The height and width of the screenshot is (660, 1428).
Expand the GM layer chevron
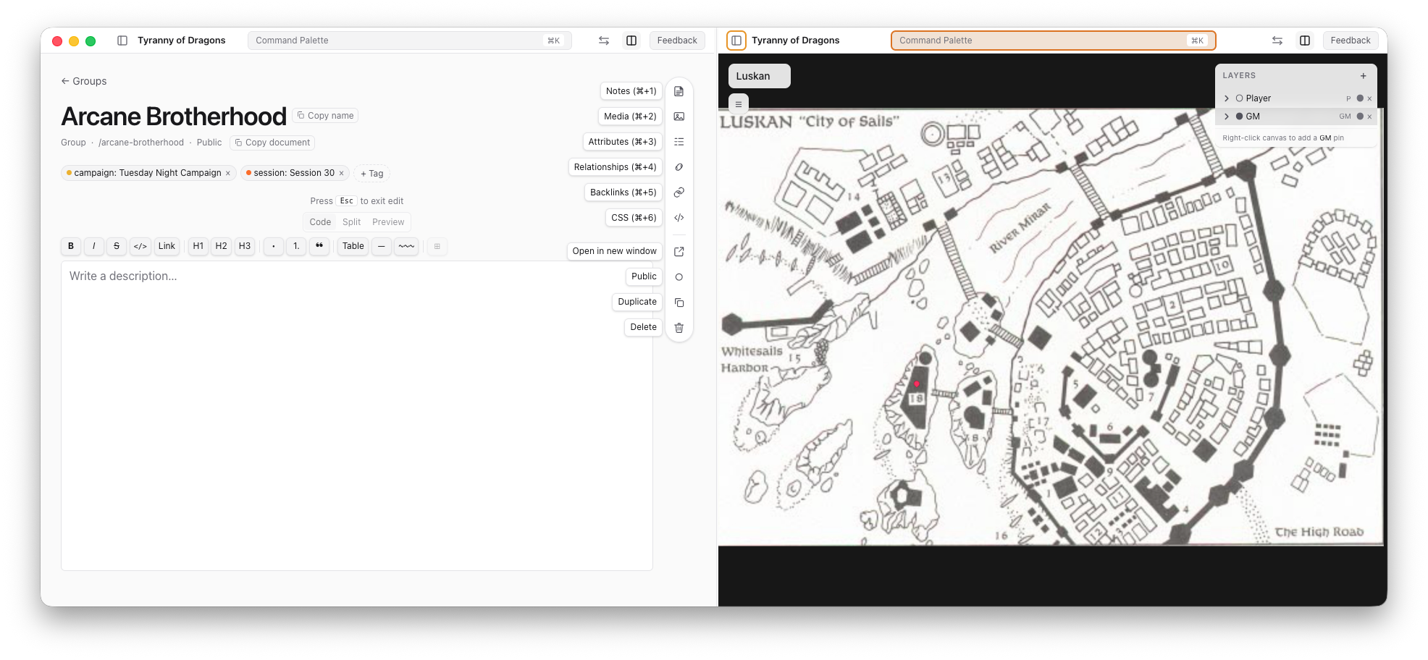[x=1227, y=117]
